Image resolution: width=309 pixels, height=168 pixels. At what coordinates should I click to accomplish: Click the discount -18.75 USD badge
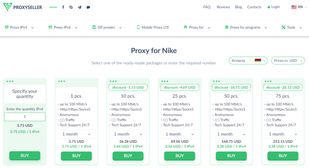coord(231,87)
